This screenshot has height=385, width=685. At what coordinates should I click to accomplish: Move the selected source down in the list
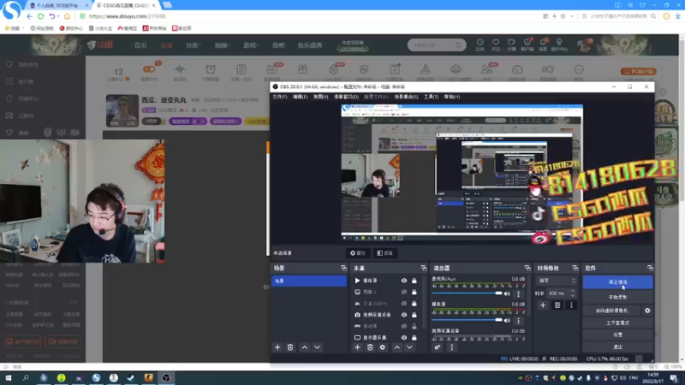pyautogui.click(x=409, y=347)
